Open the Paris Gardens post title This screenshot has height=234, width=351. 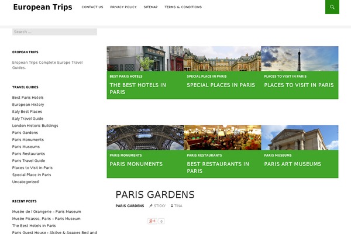(x=155, y=194)
